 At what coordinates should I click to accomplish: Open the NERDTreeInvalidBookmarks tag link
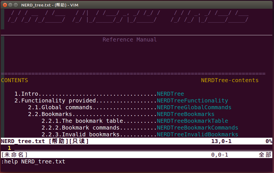tap(197, 135)
